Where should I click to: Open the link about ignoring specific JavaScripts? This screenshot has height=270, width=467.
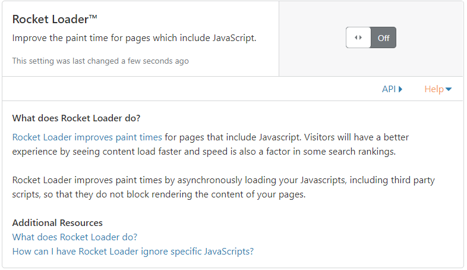(x=133, y=251)
